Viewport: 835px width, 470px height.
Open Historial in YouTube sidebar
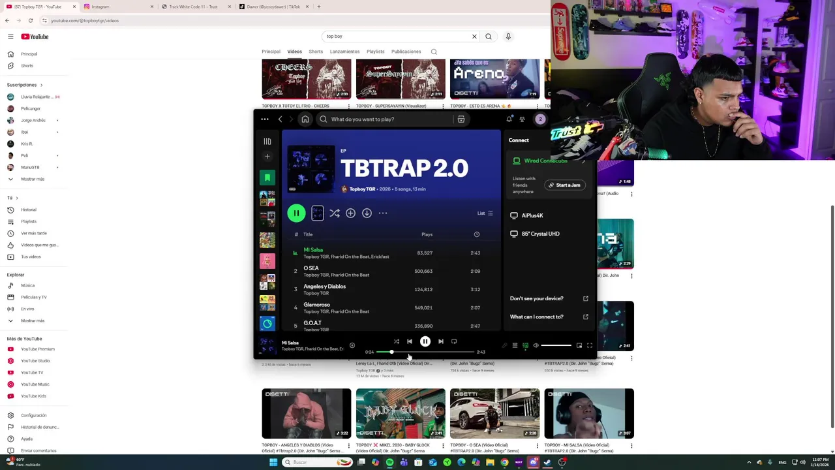pos(28,210)
